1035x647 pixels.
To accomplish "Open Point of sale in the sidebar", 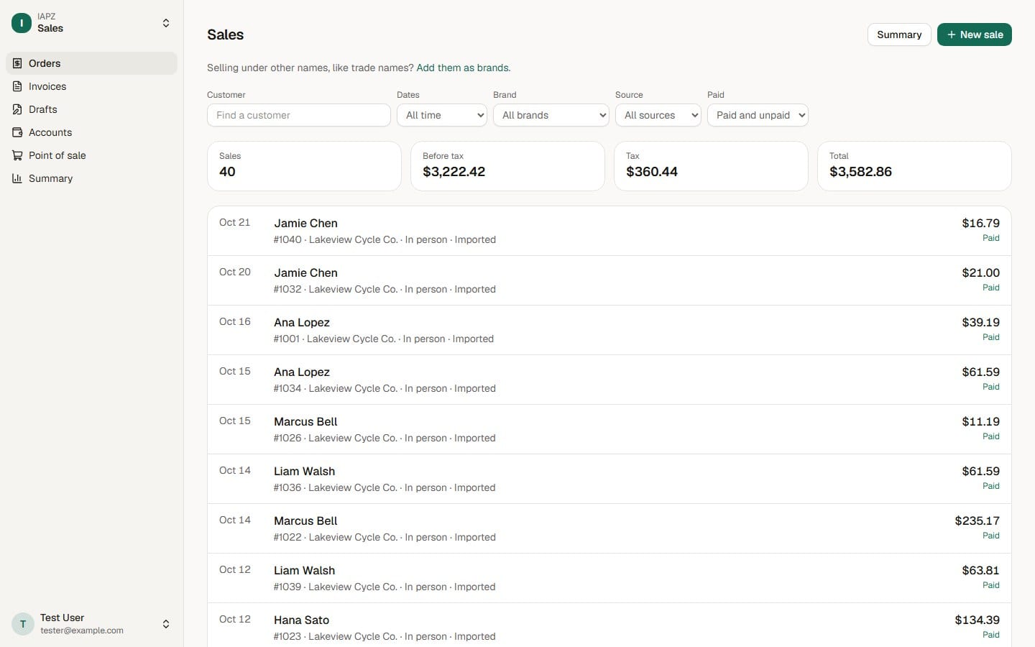I will coord(91,155).
